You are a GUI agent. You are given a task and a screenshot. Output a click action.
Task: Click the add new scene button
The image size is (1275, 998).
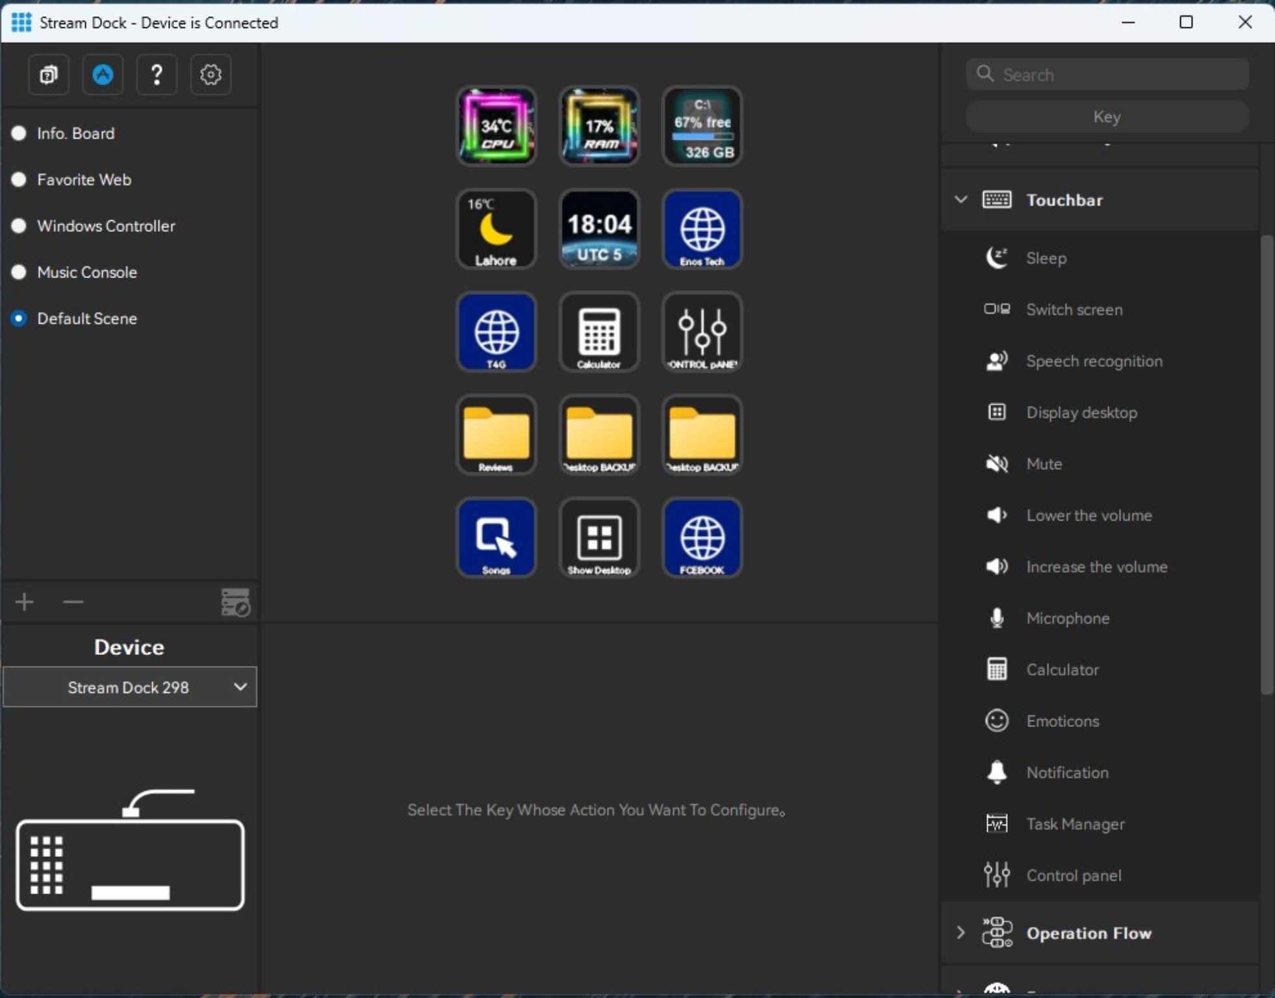coord(26,601)
